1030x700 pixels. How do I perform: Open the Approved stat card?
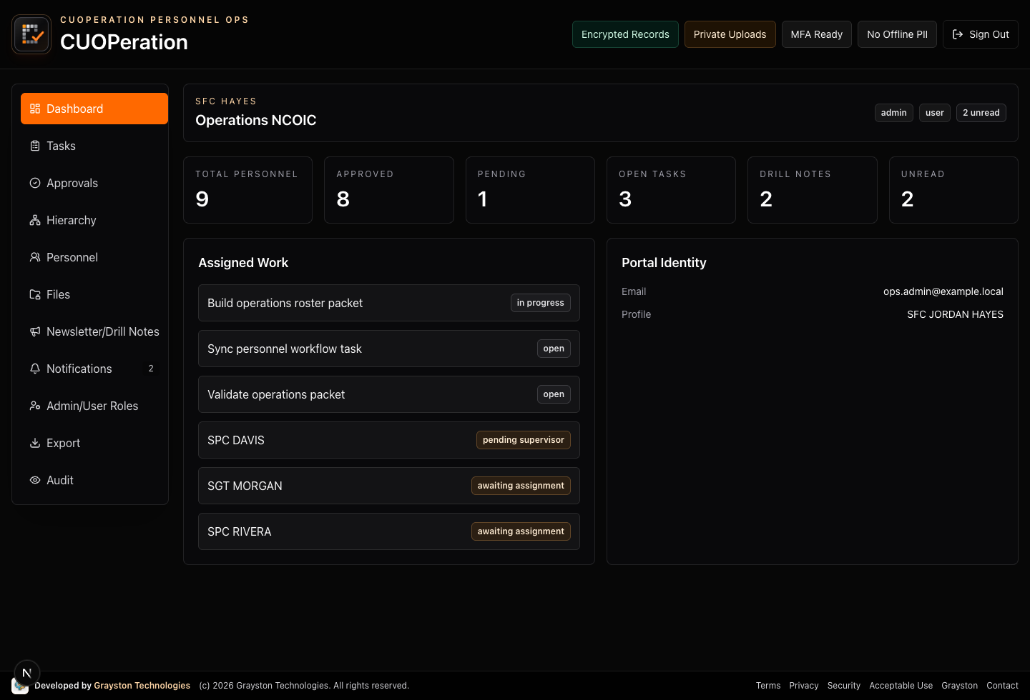pyautogui.click(x=389, y=190)
